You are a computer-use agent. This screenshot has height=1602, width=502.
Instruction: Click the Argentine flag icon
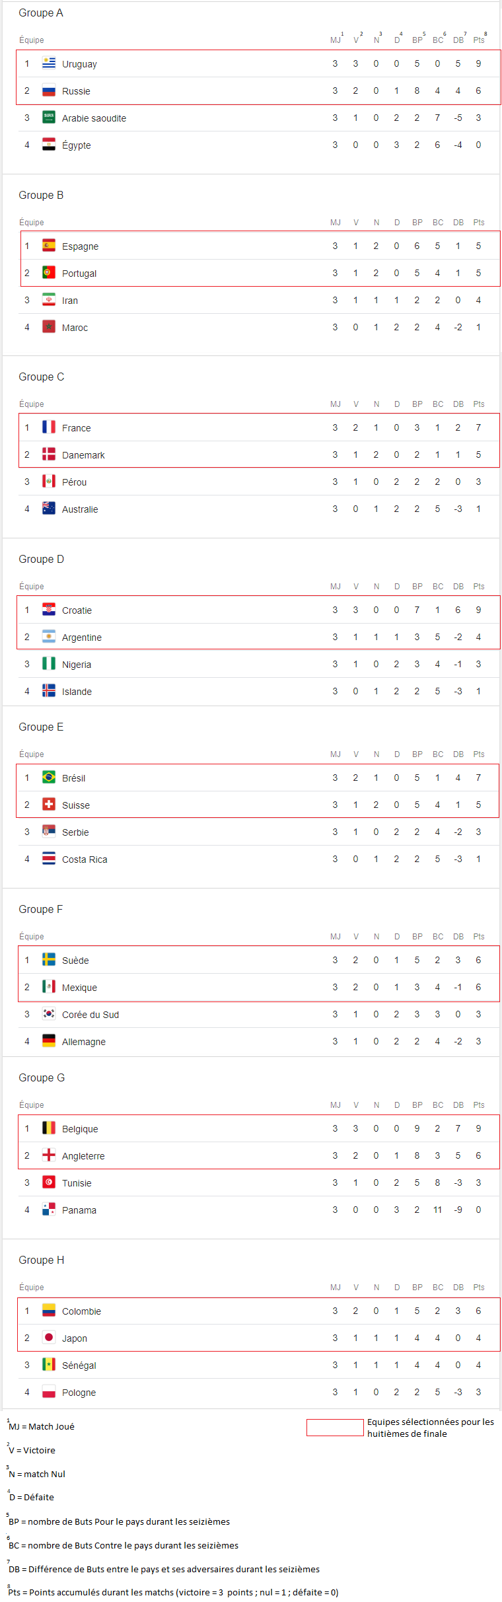[49, 637]
